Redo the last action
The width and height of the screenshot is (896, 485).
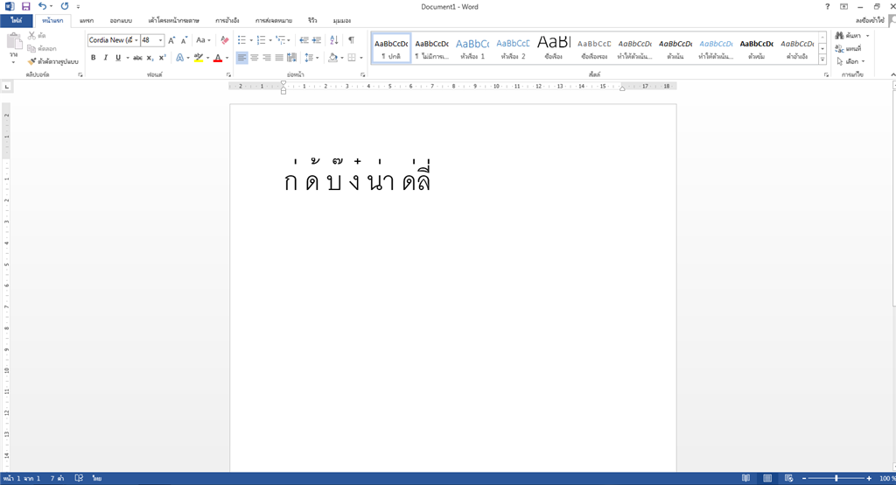(x=65, y=6)
